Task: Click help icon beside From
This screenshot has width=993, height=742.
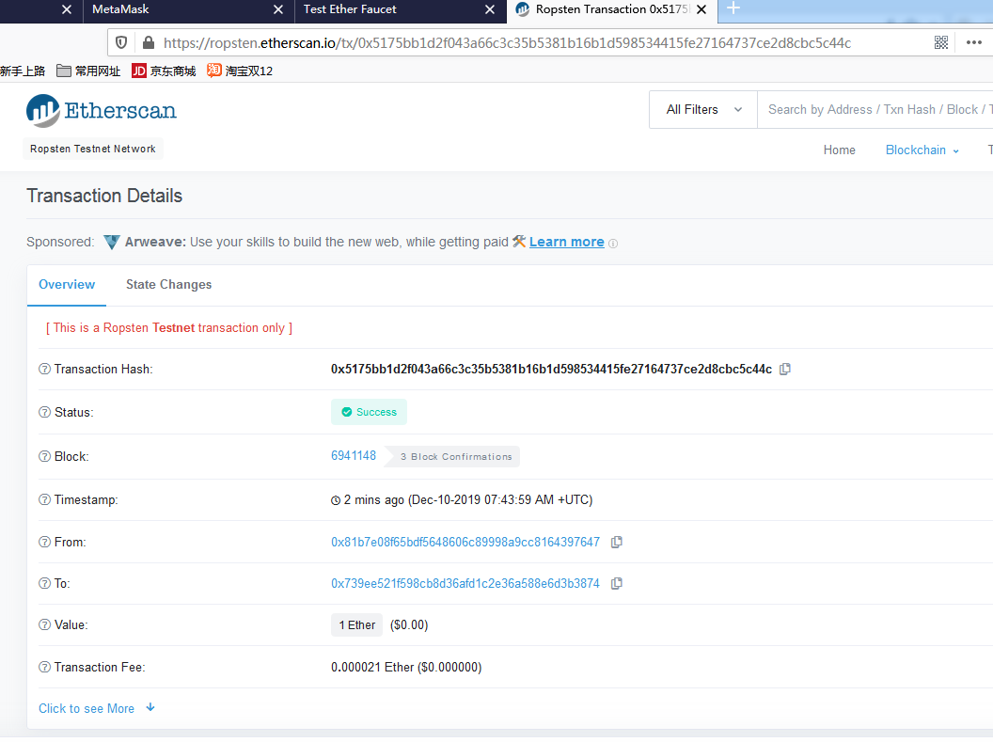Action: tap(44, 542)
